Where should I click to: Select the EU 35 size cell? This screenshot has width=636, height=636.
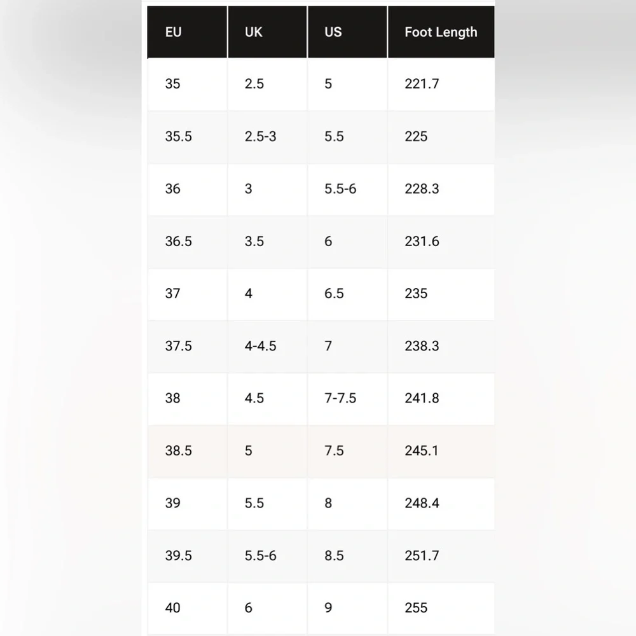click(188, 85)
